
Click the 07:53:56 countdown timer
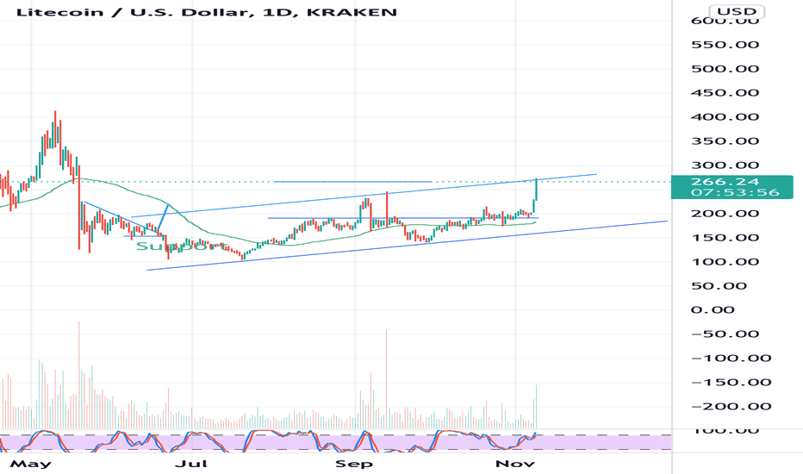(x=734, y=193)
